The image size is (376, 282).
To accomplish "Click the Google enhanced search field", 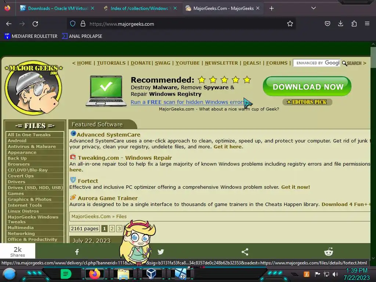I will [317, 63].
